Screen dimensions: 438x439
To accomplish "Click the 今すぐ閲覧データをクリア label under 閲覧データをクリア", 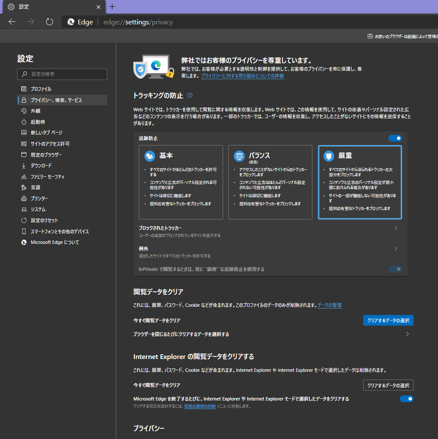I will (x=157, y=320).
